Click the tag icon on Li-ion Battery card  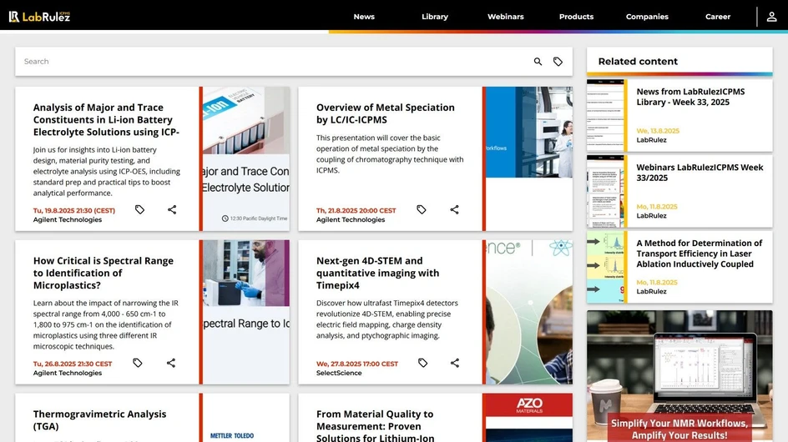pos(139,210)
